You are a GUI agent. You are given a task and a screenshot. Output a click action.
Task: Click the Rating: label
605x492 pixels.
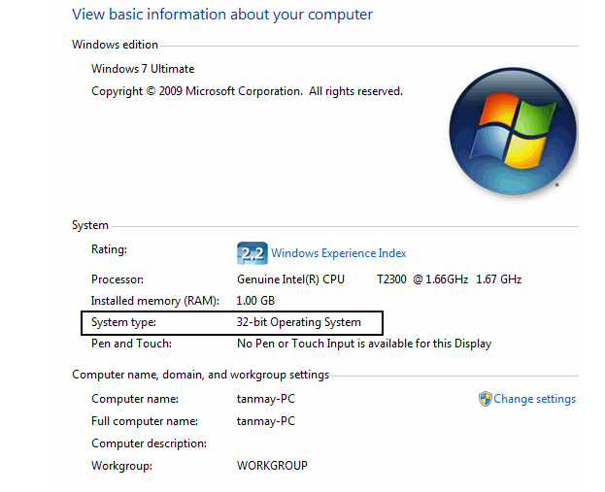(x=109, y=249)
